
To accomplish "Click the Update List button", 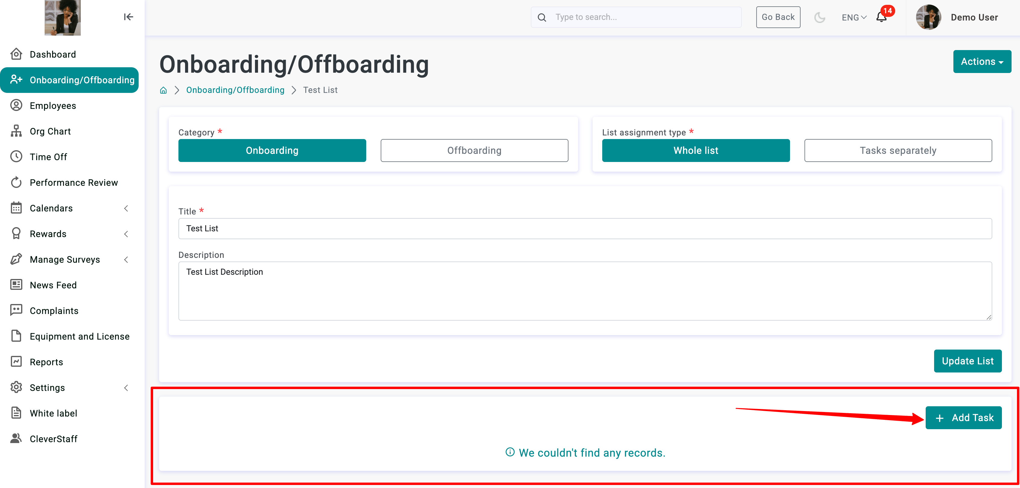I will (x=967, y=361).
